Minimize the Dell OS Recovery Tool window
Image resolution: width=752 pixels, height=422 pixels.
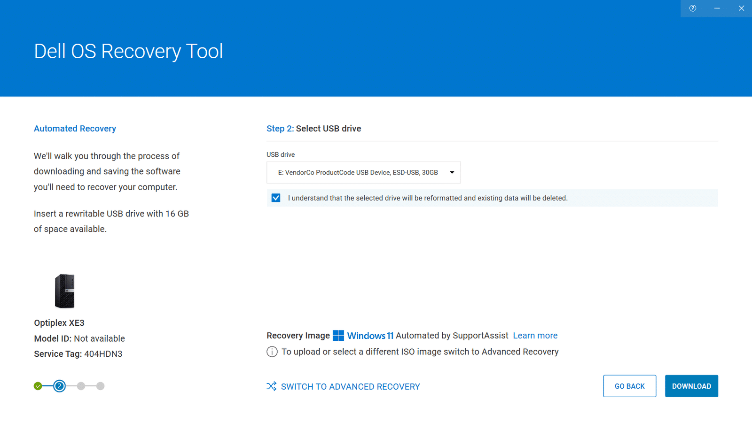(x=717, y=8)
